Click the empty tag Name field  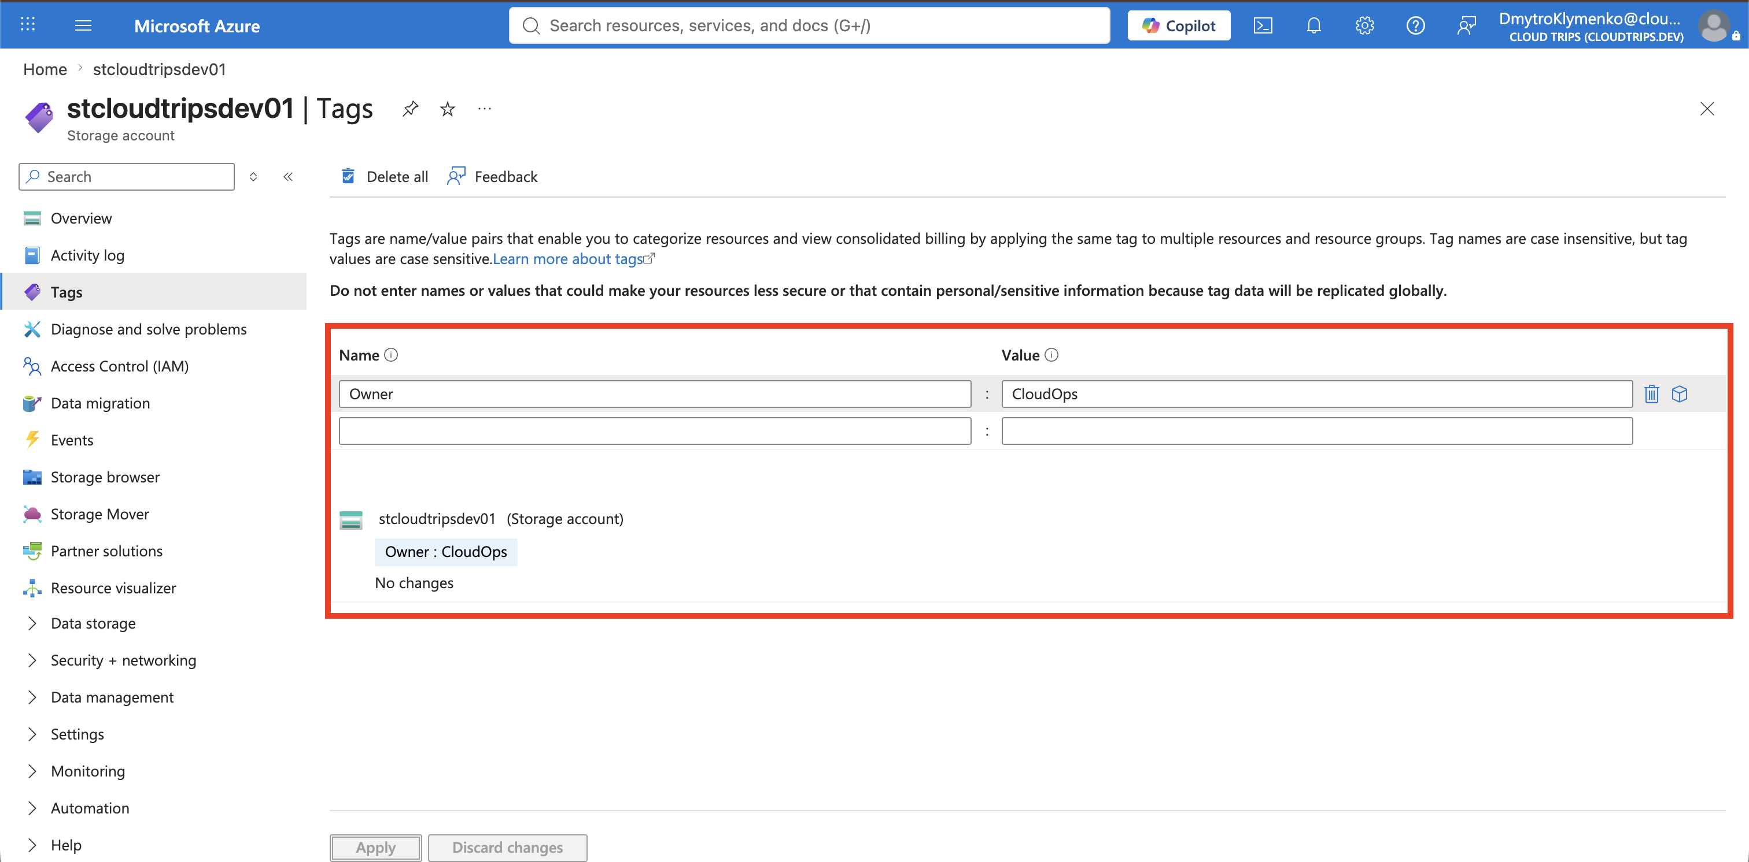(655, 432)
